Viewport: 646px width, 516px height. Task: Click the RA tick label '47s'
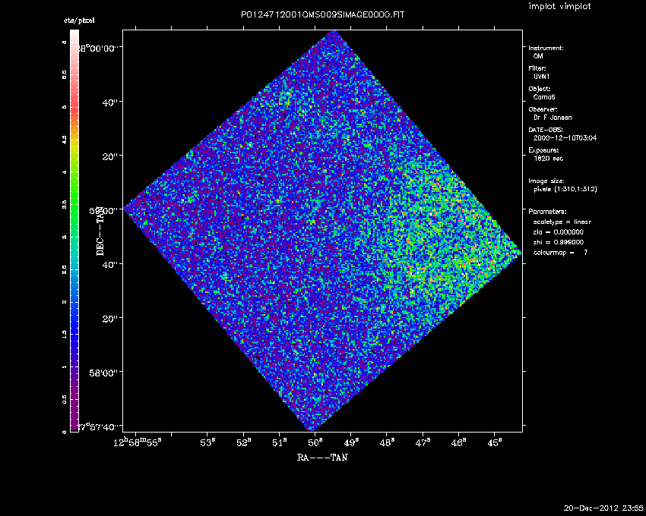point(423,442)
